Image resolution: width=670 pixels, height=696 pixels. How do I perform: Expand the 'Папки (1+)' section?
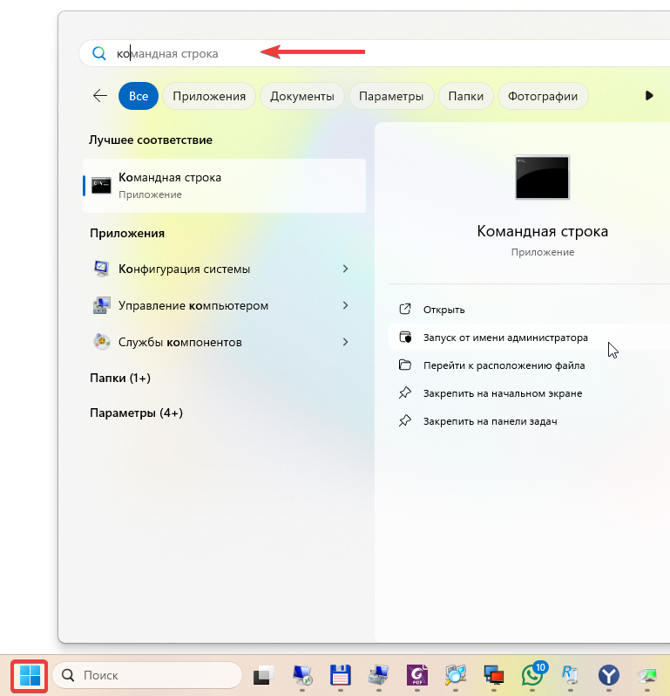coord(120,378)
